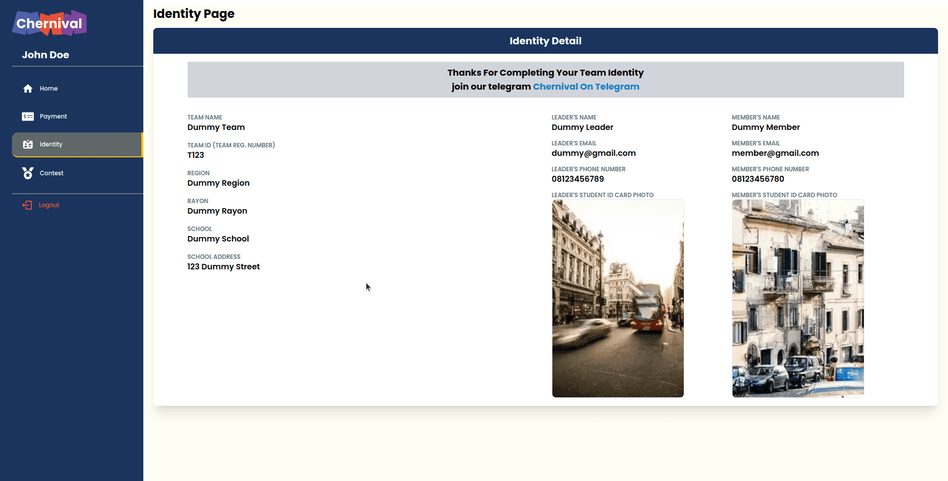Click the MEMBER'S NAME label
The height and width of the screenshot is (481, 948).
tap(756, 118)
